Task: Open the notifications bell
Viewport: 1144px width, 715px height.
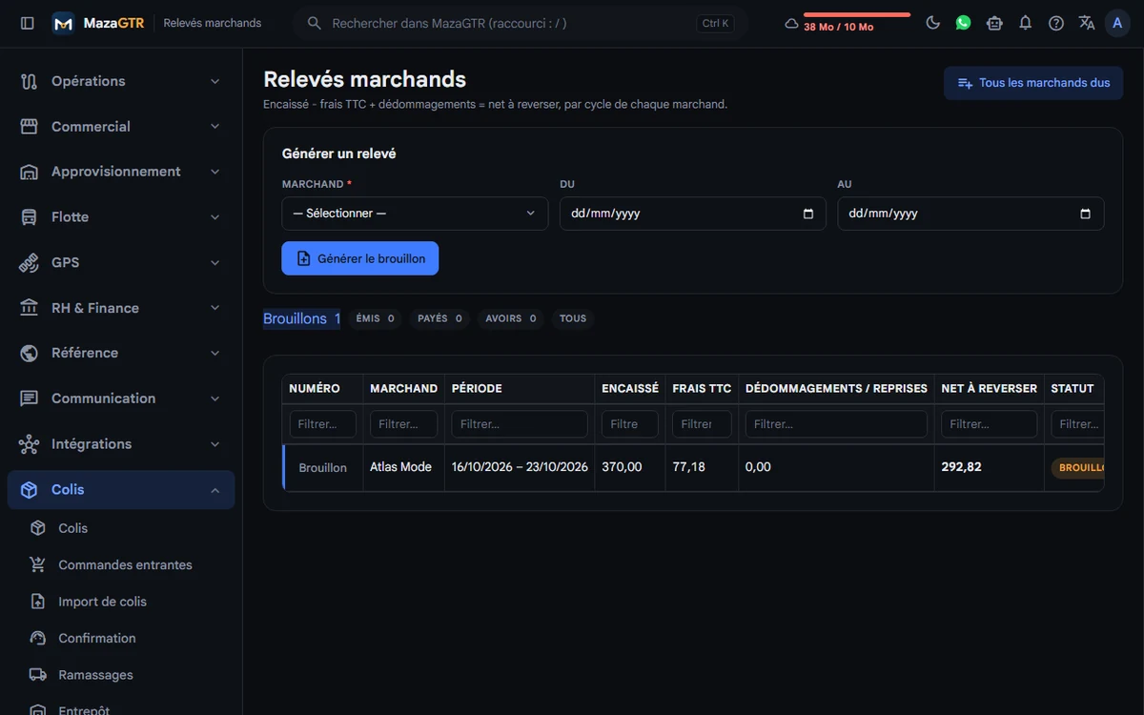Action: coord(1025,23)
